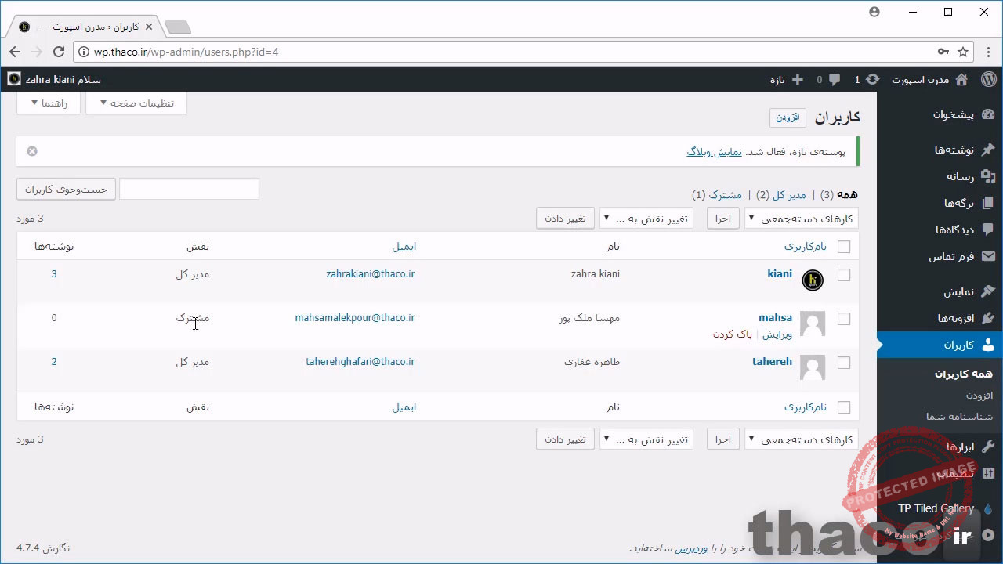Open Dashboard (پیشخوان) sidebar icon
This screenshot has width=1003, height=564.
[987, 114]
